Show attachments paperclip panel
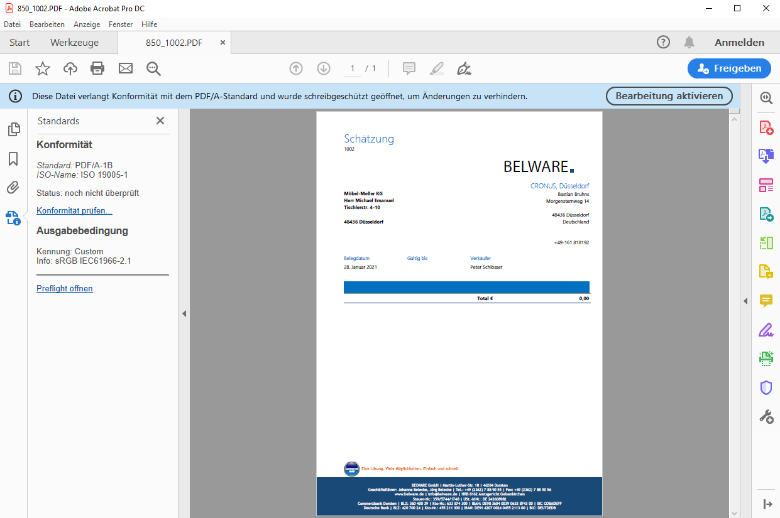This screenshot has width=780, height=518. pyautogui.click(x=13, y=188)
